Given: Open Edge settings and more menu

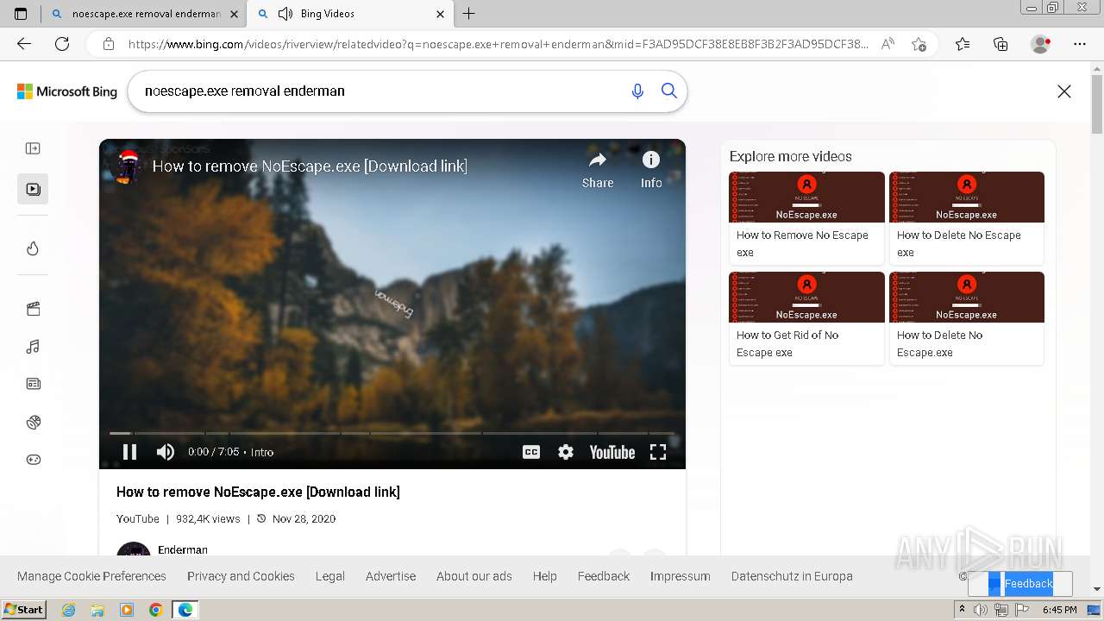Looking at the screenshot, I should pyautogui.click(x=1080, y=44).
